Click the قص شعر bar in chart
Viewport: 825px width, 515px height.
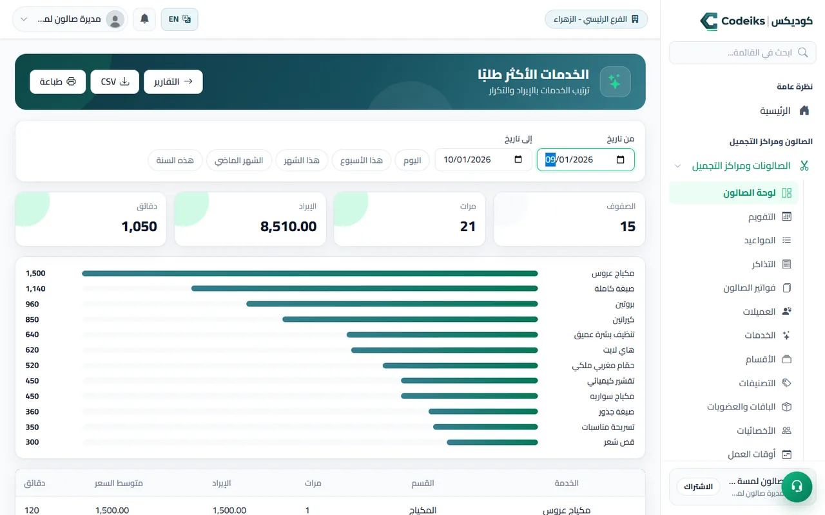(x=492, y=442)
